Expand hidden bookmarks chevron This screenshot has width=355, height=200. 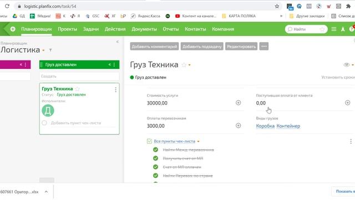pos(281,16)
